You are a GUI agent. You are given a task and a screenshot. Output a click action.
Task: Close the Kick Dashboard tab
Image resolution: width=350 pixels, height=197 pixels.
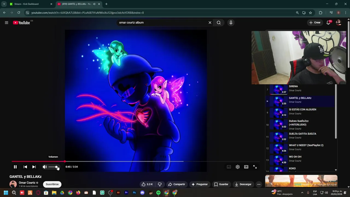[51, 4]
